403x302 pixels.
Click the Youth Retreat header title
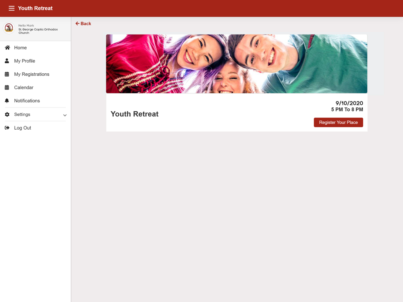pos(35,8)
